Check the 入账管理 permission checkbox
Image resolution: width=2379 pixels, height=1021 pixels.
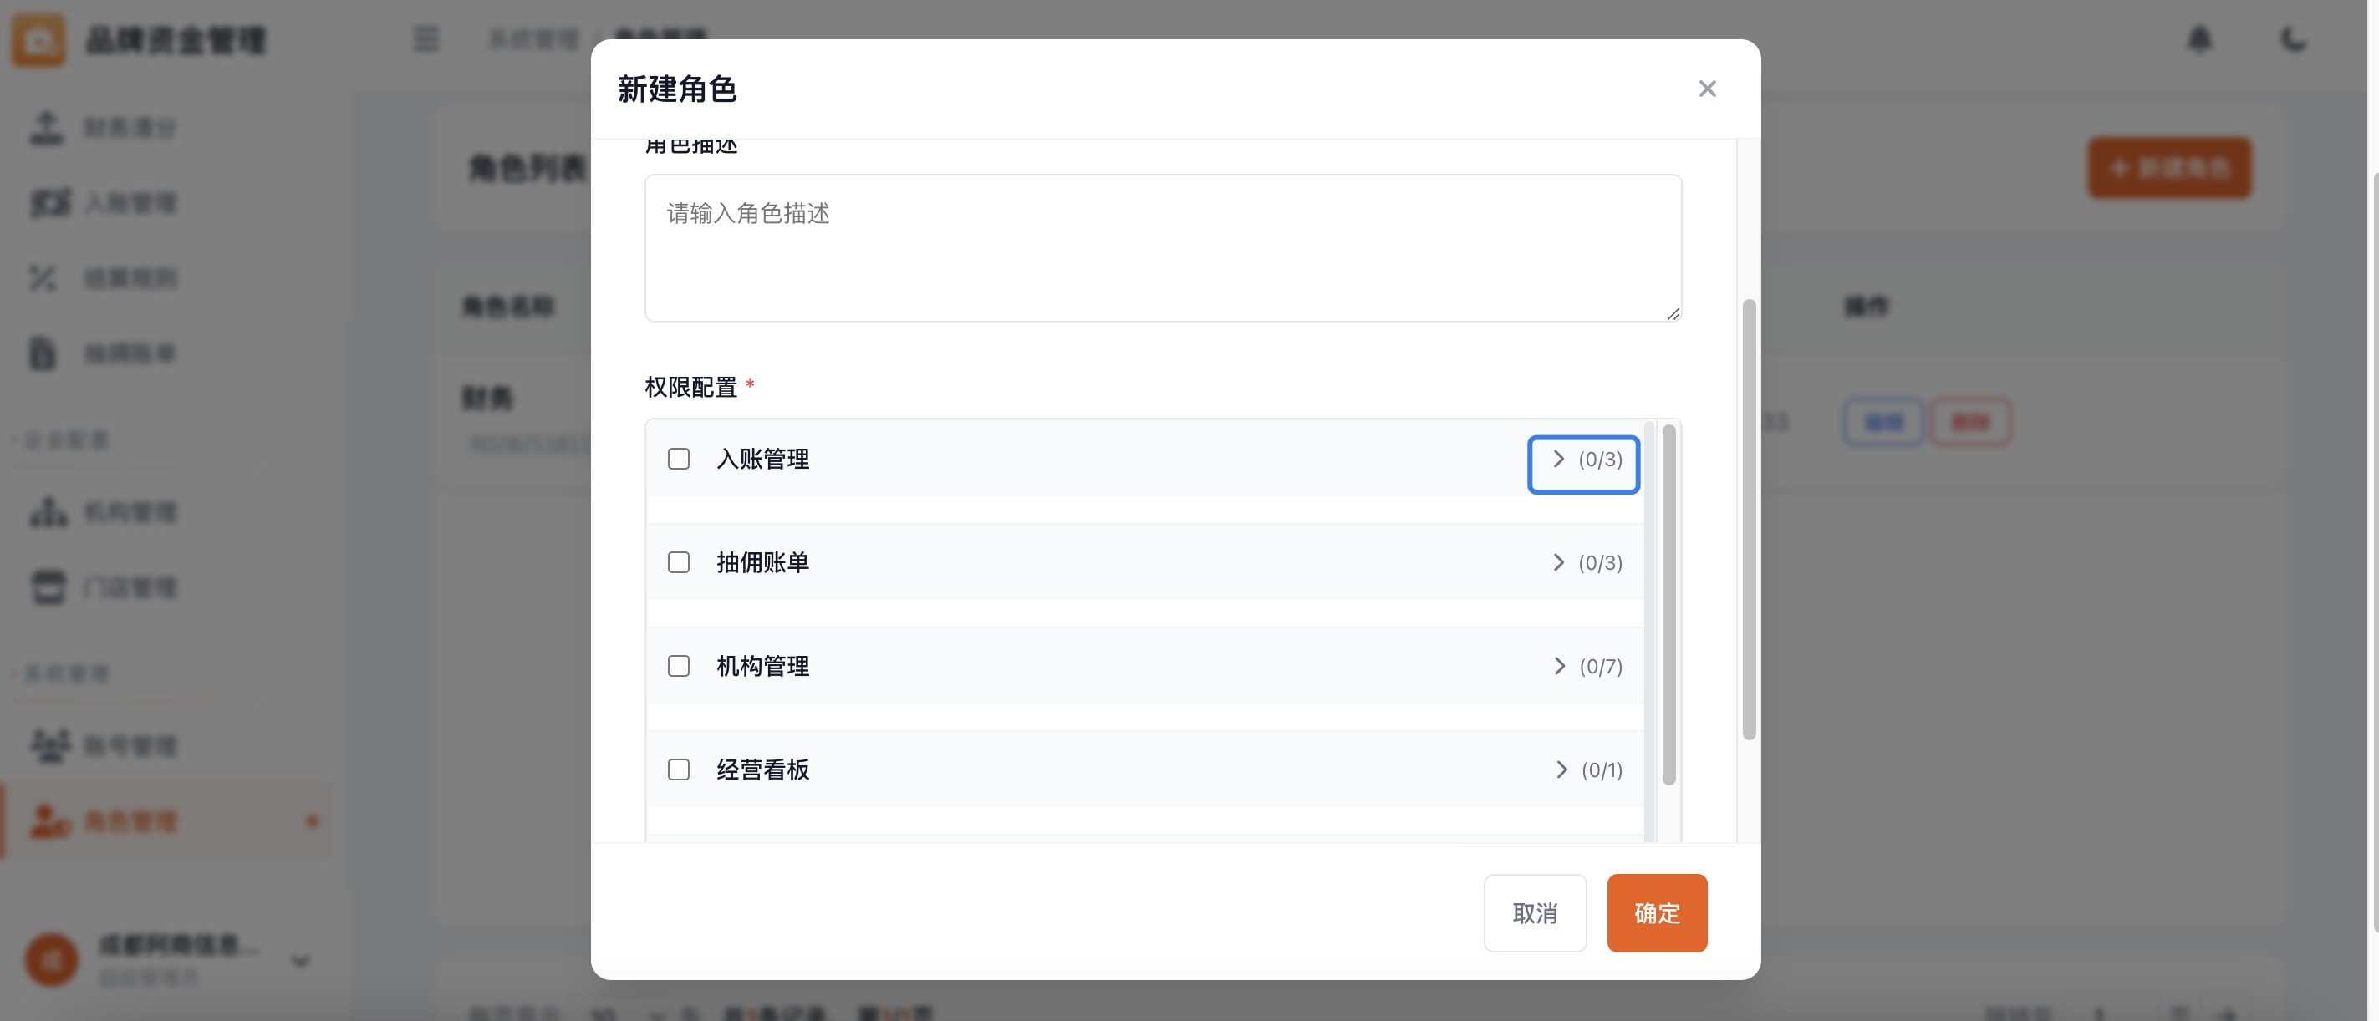[x=679, y=459]
